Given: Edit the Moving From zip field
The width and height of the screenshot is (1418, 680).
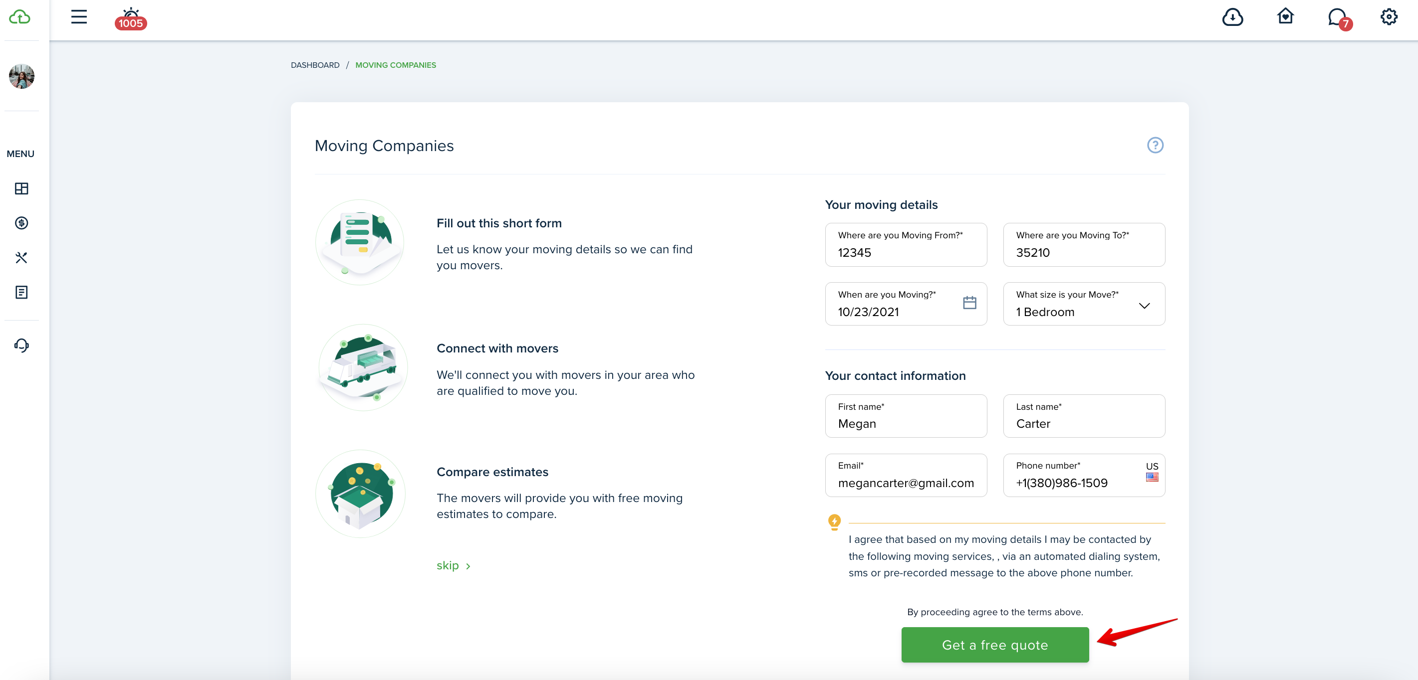Looking at the screenshot, I should click(x=906, y=245).
